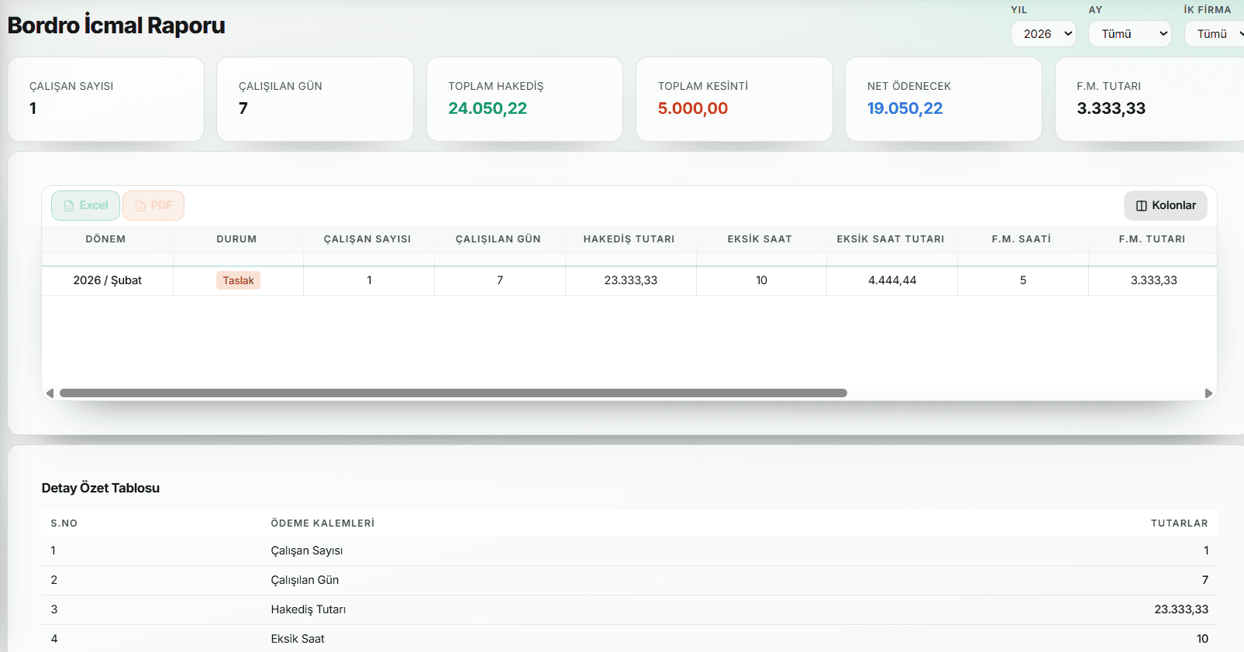Click the left arrow of the horizontal scrollbar
The width and height of the screenshot is (1244, 652).
50,393
